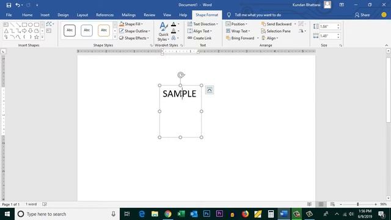Switch to the Review tab
This screenshot has height=220, width=391.
pyautogui.click(x=149, y=15)
